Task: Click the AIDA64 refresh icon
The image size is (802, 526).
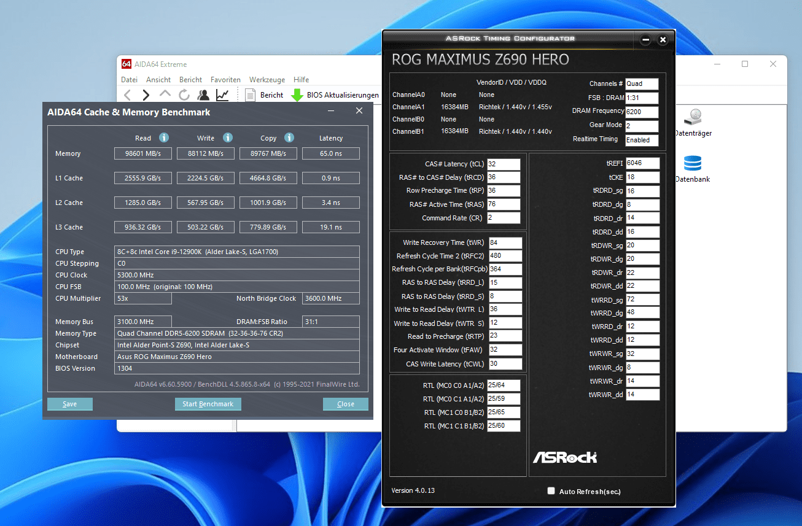Action: click(184, 95)
